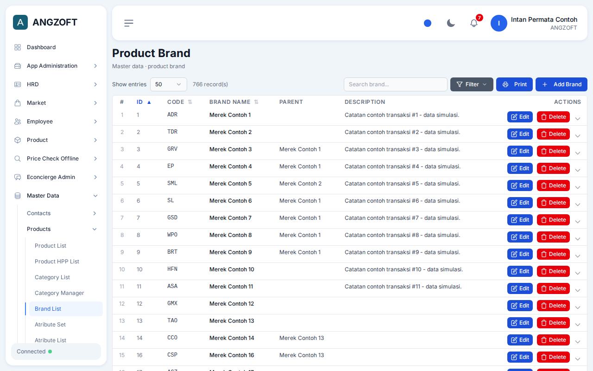Edit brand Merek Contoh 1
The image size is (593, 371).
520,117
